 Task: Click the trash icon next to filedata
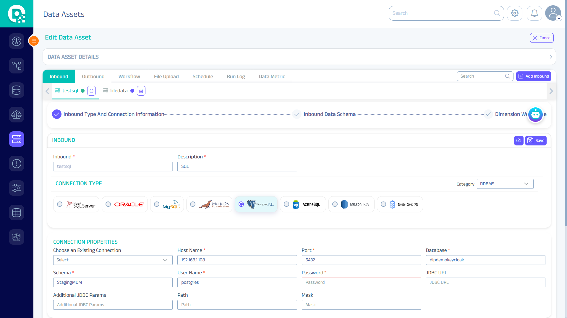[141, 91]
